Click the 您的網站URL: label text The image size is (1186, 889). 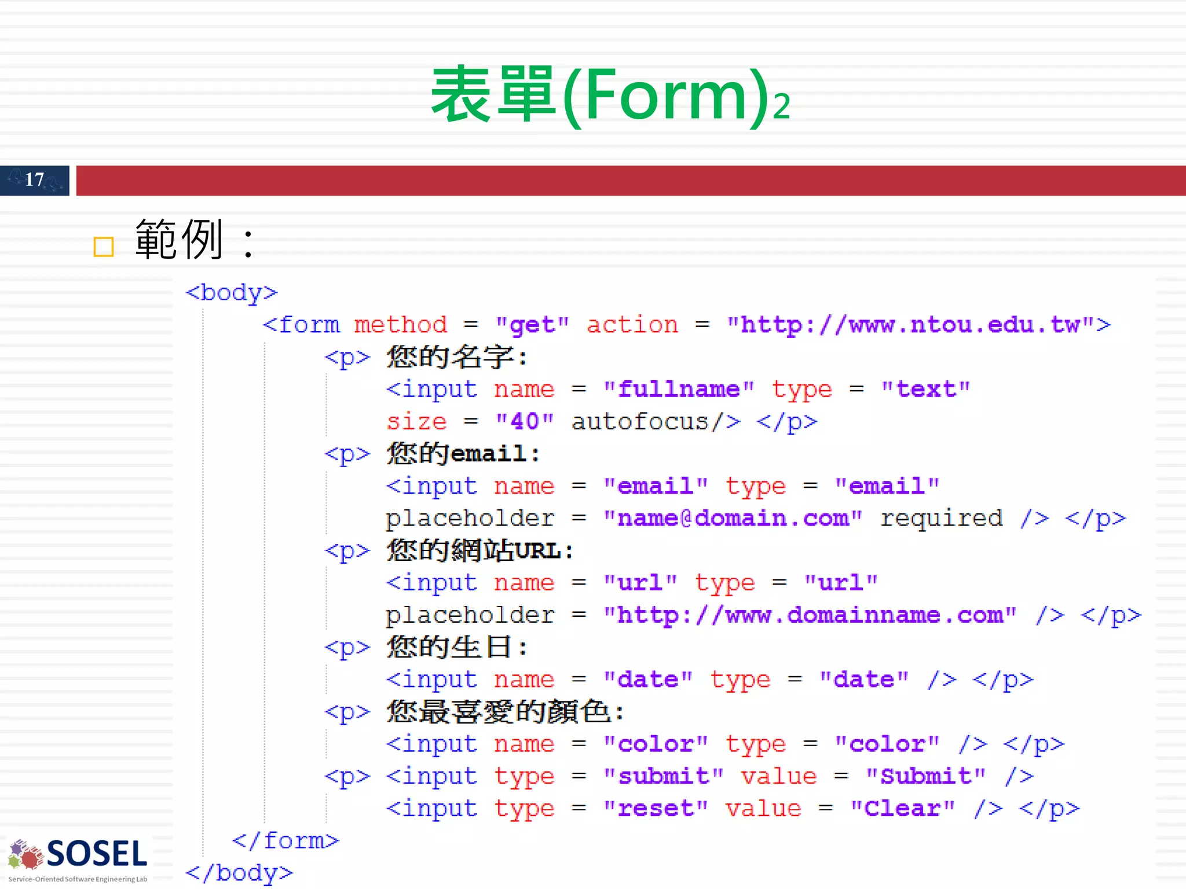pos(480,550)
